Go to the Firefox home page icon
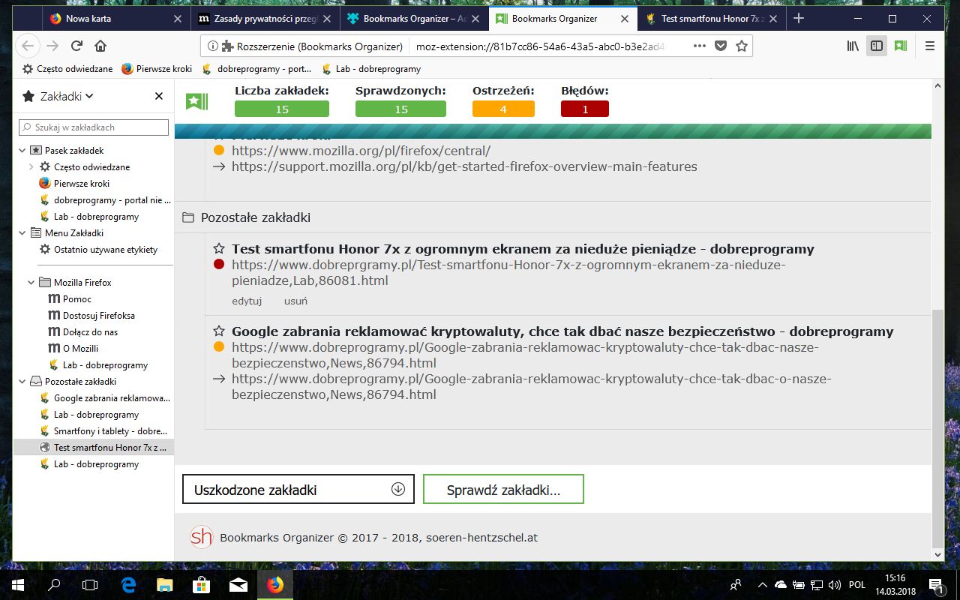This screenshot has width=960, height=600. click(100, 46)
